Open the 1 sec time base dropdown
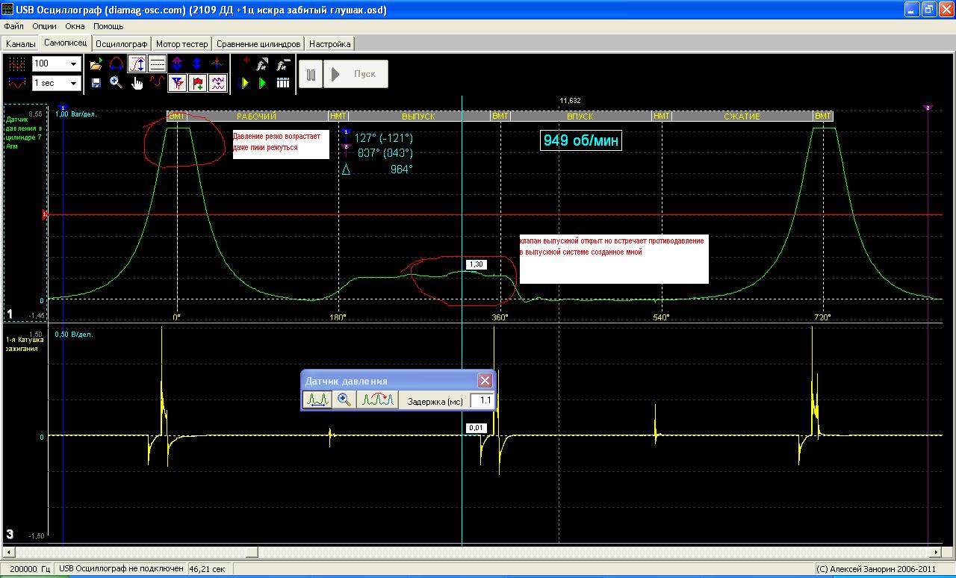This screenshot has height=578, width=956. click(x=73, y=83)
